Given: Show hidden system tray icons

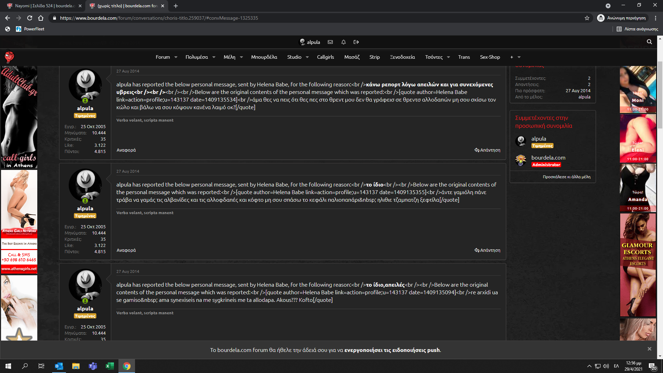Looking at the screenshot, I should pyautogui.click(x=589, y=366).
